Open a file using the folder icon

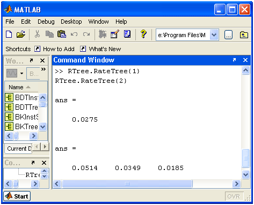coord(21,34)
